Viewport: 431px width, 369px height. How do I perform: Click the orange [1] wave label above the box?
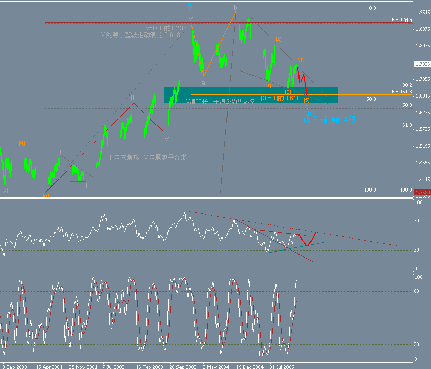[268, 86]
